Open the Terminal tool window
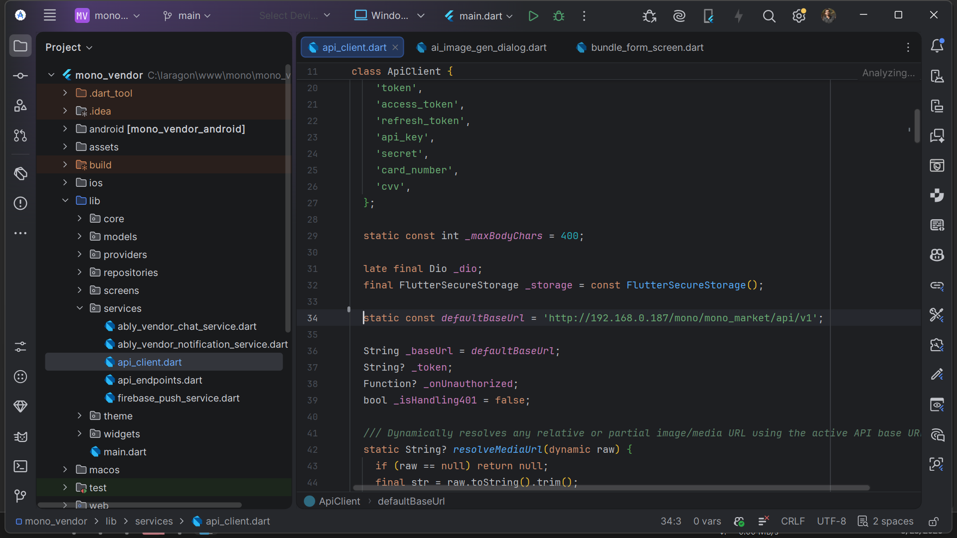The image size is (957, 538). [x=20, y=466]
